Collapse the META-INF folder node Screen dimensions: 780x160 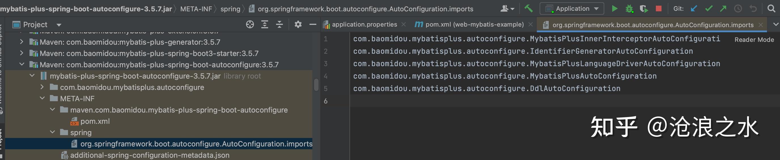pyautogui.click(x=43, y=98)
